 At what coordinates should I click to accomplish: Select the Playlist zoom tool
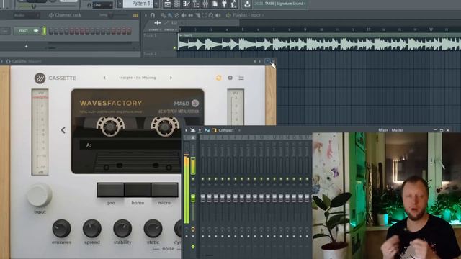pos(211,15)
